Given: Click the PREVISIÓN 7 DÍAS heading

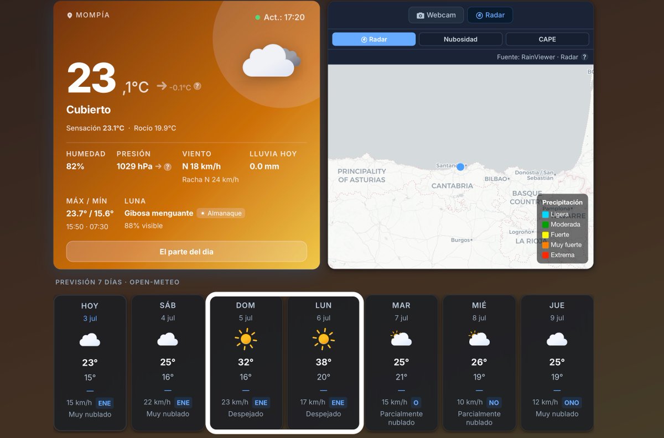Looking at the screenshot, I should [117, 282].
